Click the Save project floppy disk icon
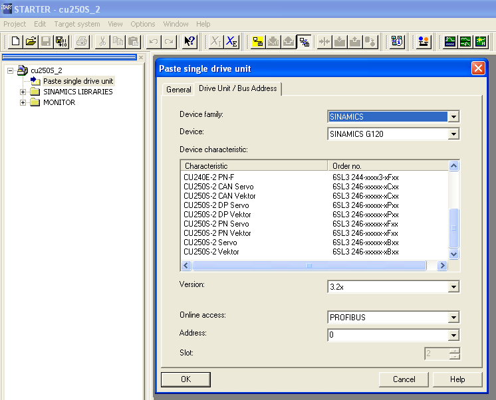The height and width of the screenshot is (400, 496). pyautogui.click(x=46, y=41)
